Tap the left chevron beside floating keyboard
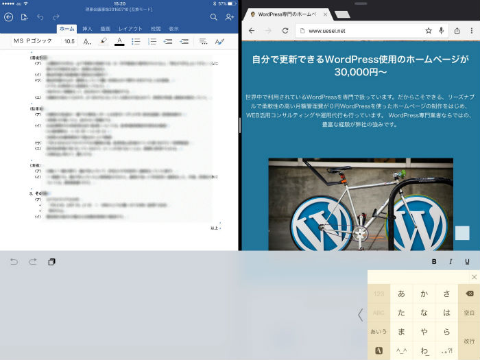 click(361, 315)
